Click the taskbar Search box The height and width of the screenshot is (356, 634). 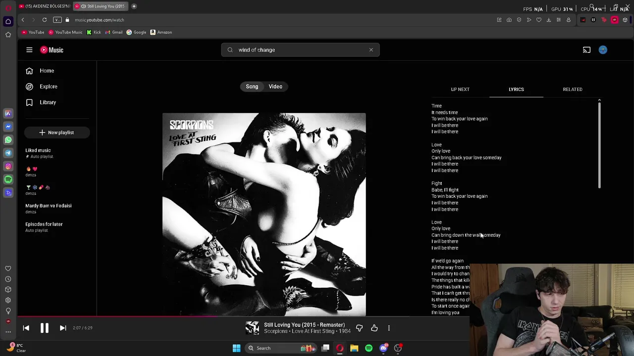click(281, 348)
